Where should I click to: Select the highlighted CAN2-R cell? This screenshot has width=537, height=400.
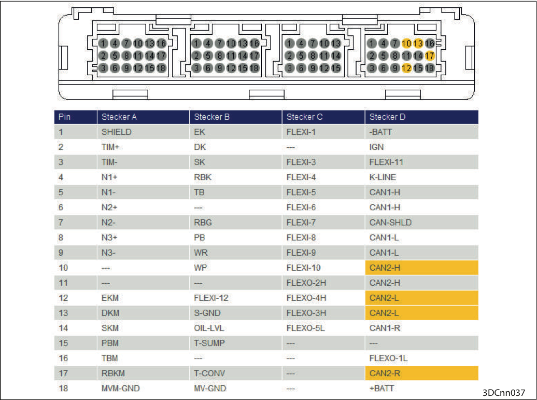point(421,373)
